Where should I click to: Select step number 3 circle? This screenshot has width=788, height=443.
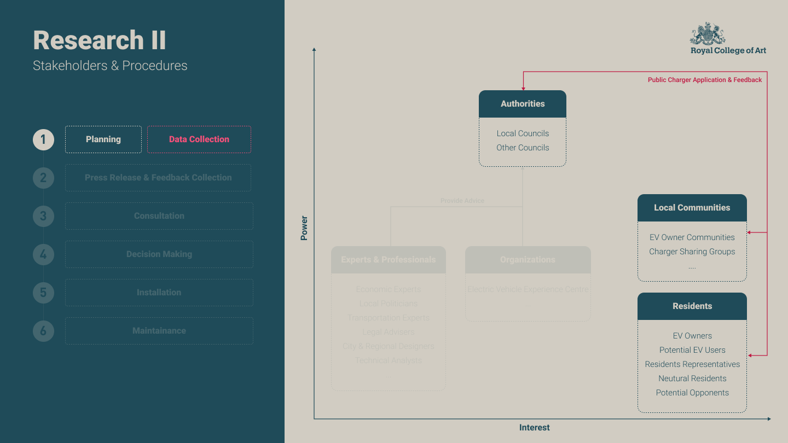pyautogui.click(x=43, y=216)
